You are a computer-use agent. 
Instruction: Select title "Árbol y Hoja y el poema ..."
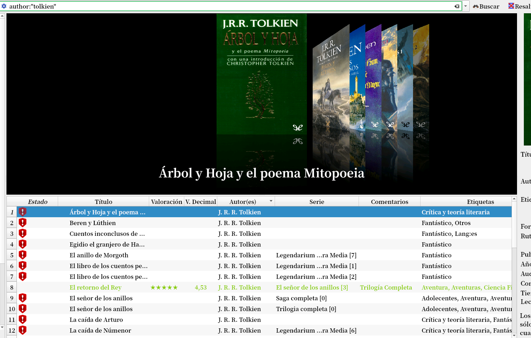(x=108, y=212)
